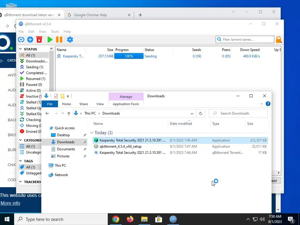Open qBittorrent Tools menu
The image size is (300, 225).
pos(55,32)
